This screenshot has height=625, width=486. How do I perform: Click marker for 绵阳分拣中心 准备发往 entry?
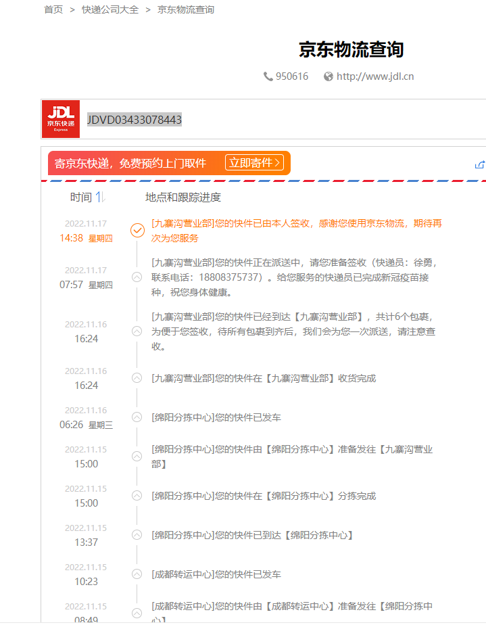pos(137,456)
